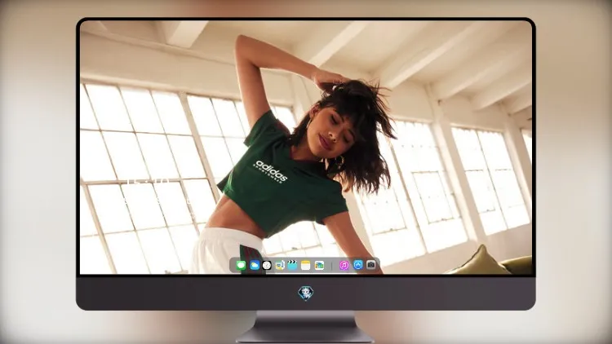Open the yellow Notes app in the dock
612x344 pixels.
[x=306, y=265]
